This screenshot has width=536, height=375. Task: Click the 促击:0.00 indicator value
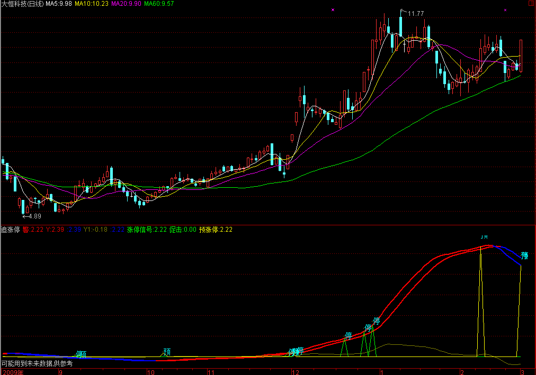pyautogui.click(x=183, y=230)
